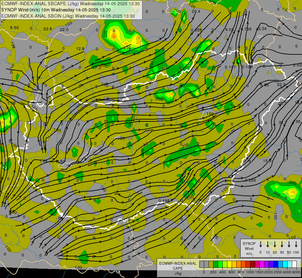Pick the magenta swatch in CAPE legend
This screenshot has width=302, height=278.
pyautogui.click(x=262, y=264)
